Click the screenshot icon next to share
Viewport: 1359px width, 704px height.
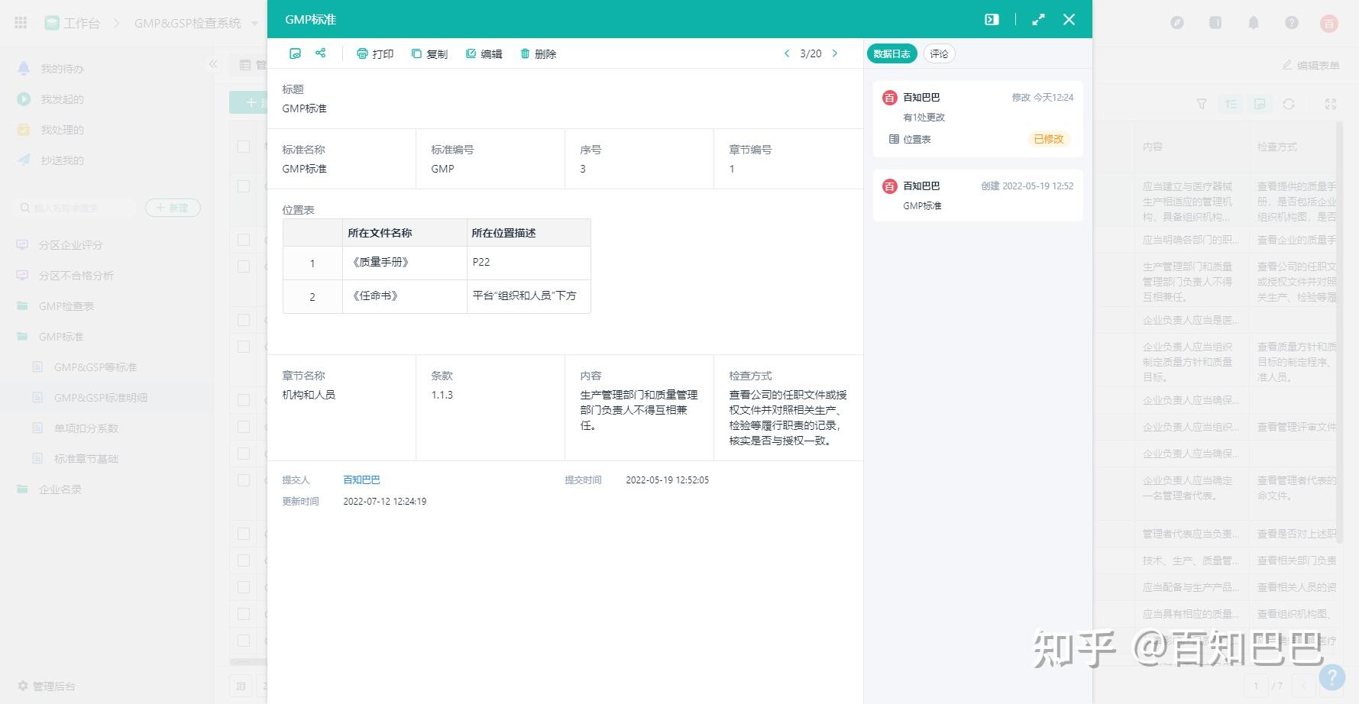click(x=296, y=53)
